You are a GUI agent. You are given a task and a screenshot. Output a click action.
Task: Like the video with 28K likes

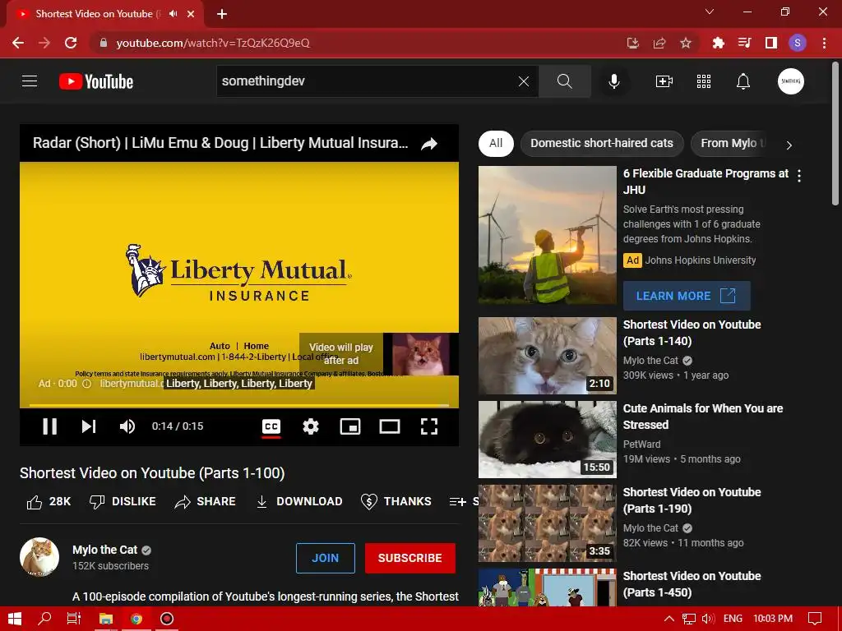click(49, 502)
